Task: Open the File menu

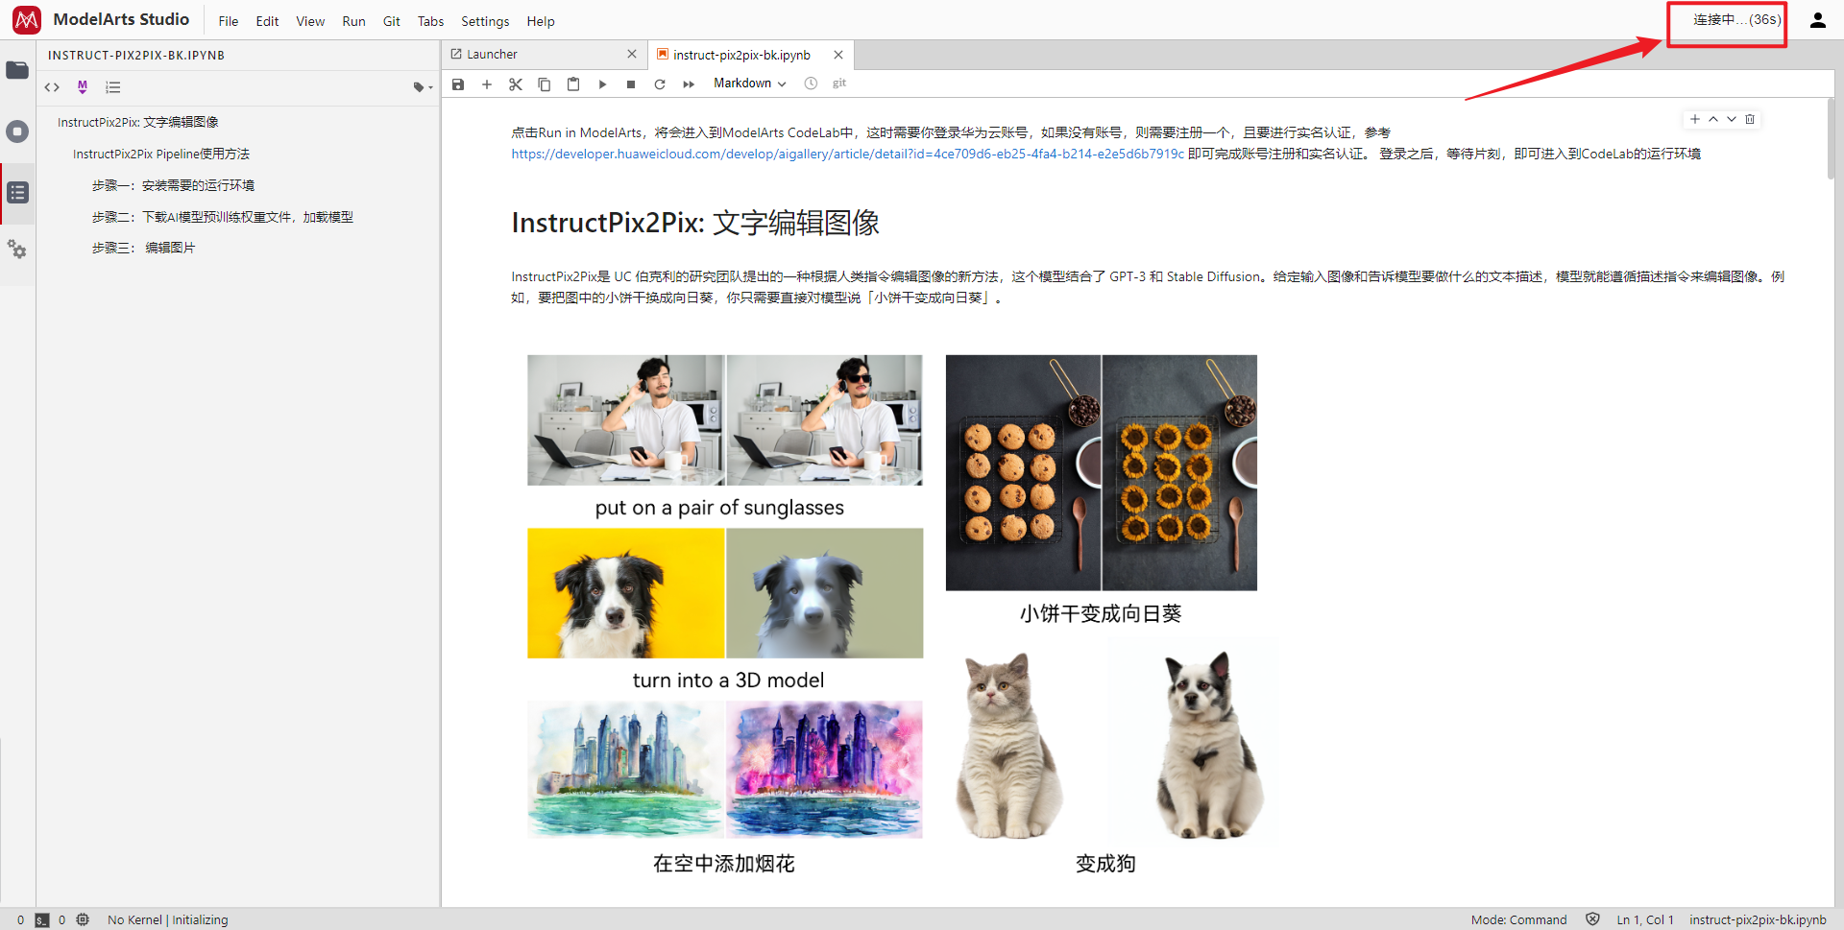Action: [x=229, y=21]
